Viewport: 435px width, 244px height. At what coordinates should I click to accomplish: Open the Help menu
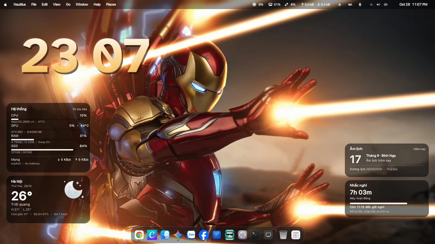(x=97, y=4)
